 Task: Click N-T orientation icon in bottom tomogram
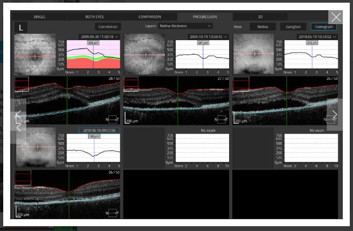click(x=113, y=212)
